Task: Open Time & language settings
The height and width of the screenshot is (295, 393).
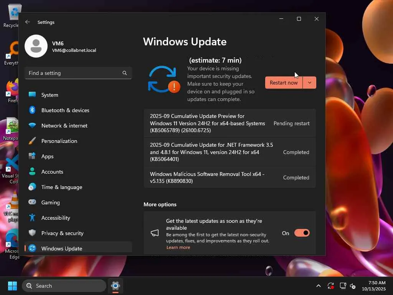Action: (x=78, y=187)
